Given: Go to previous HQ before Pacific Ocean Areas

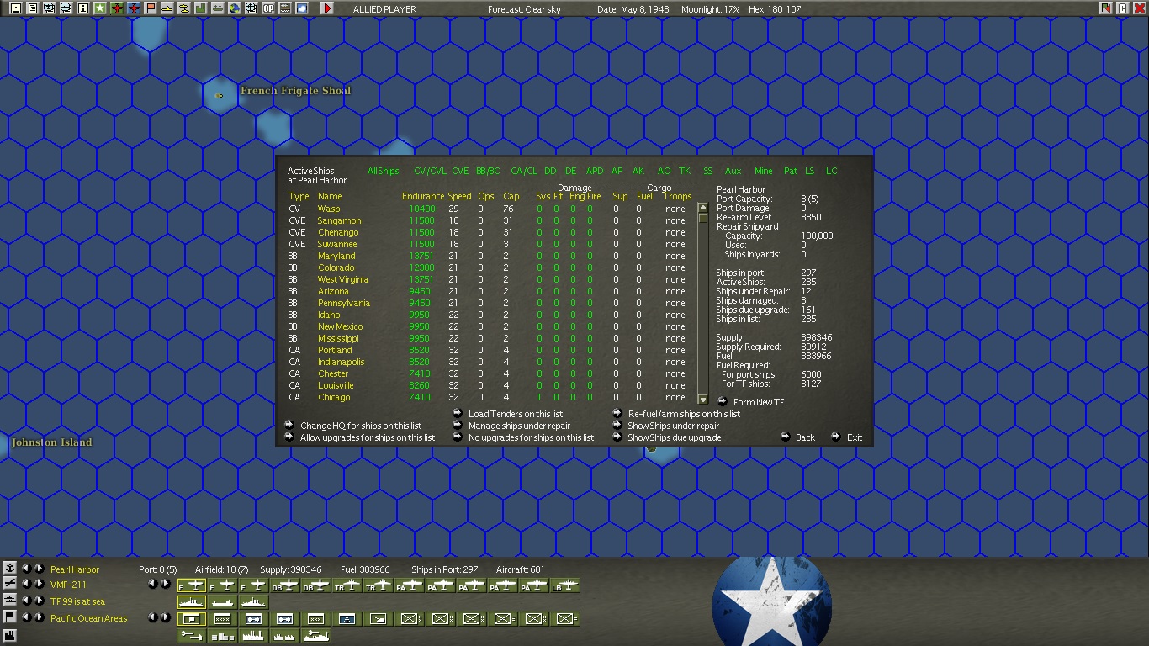Looking at the screenshot, I should tap(26, 618).
